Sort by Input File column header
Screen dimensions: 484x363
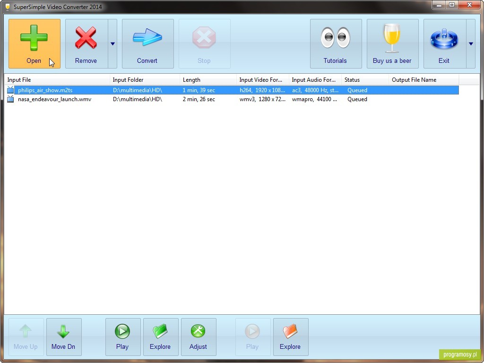point(57,80)
